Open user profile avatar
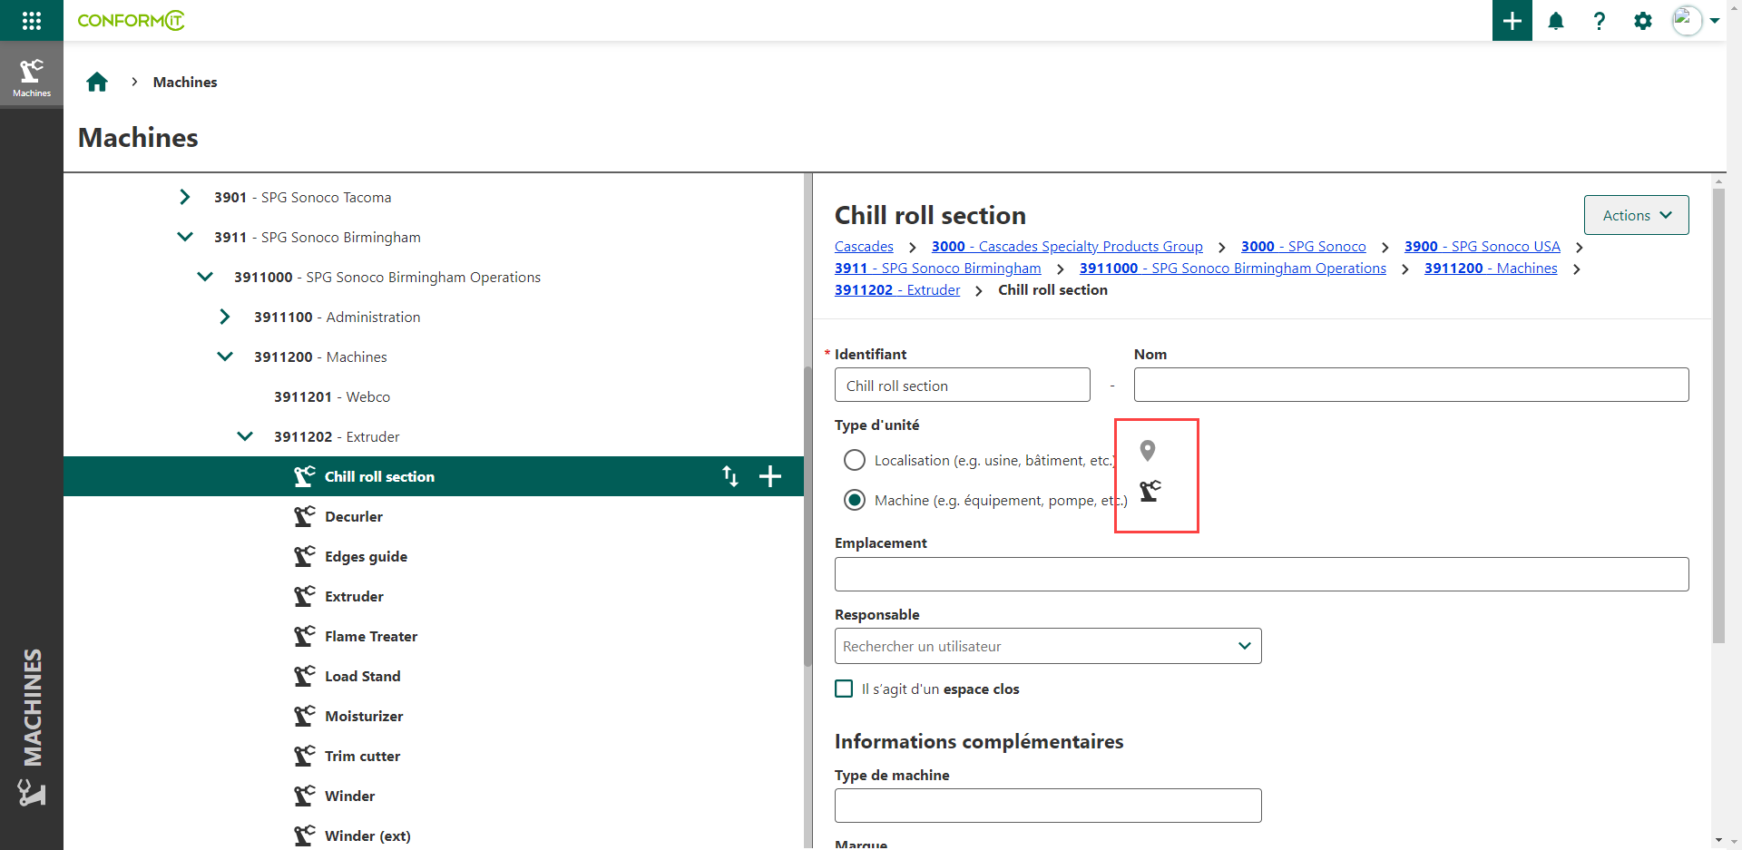The image size is (1742, 850). (x=1687, y=20)
